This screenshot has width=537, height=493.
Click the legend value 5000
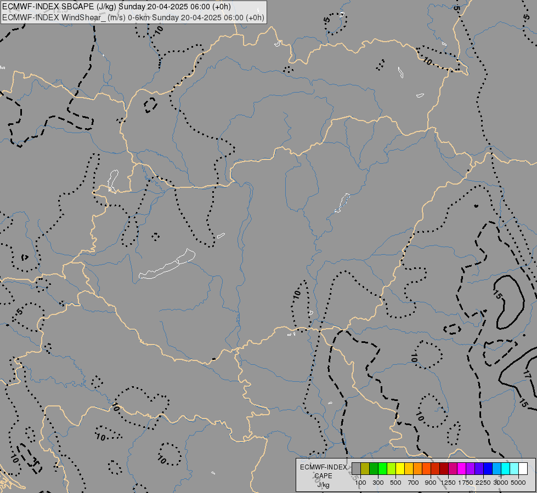pos(518,483)
